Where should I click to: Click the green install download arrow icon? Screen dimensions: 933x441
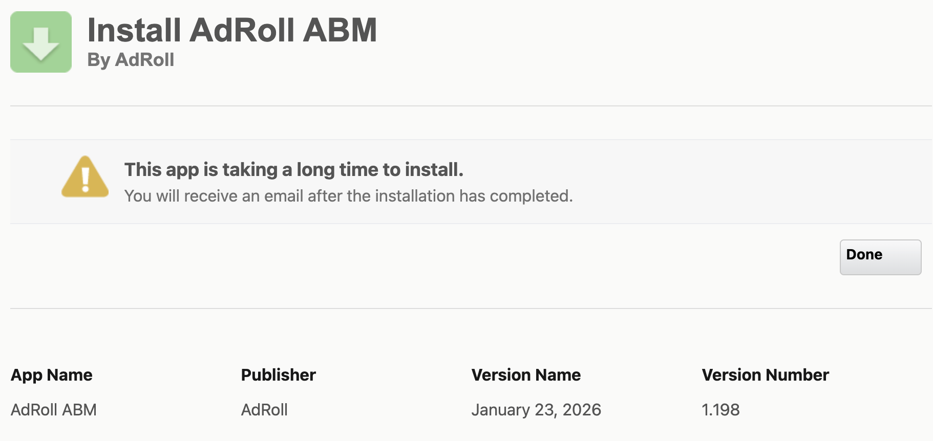tap(41, 42)
